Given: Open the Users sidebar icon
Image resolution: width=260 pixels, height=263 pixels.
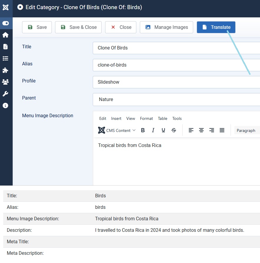Looking at the screenshot, I should [x=5, y=82].
